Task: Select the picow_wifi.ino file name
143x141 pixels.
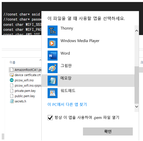Action: tap(24, 80)
